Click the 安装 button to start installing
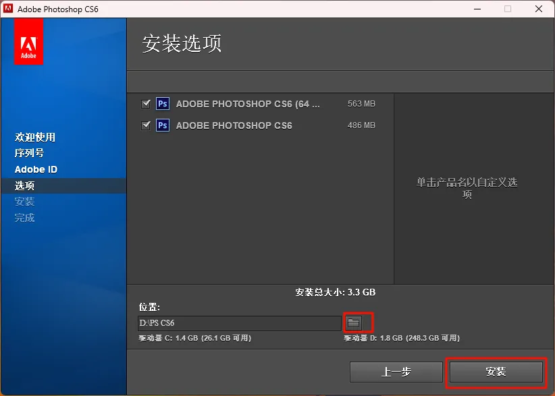This screenshot has width=555, height=396. click(x=496, y=372)
